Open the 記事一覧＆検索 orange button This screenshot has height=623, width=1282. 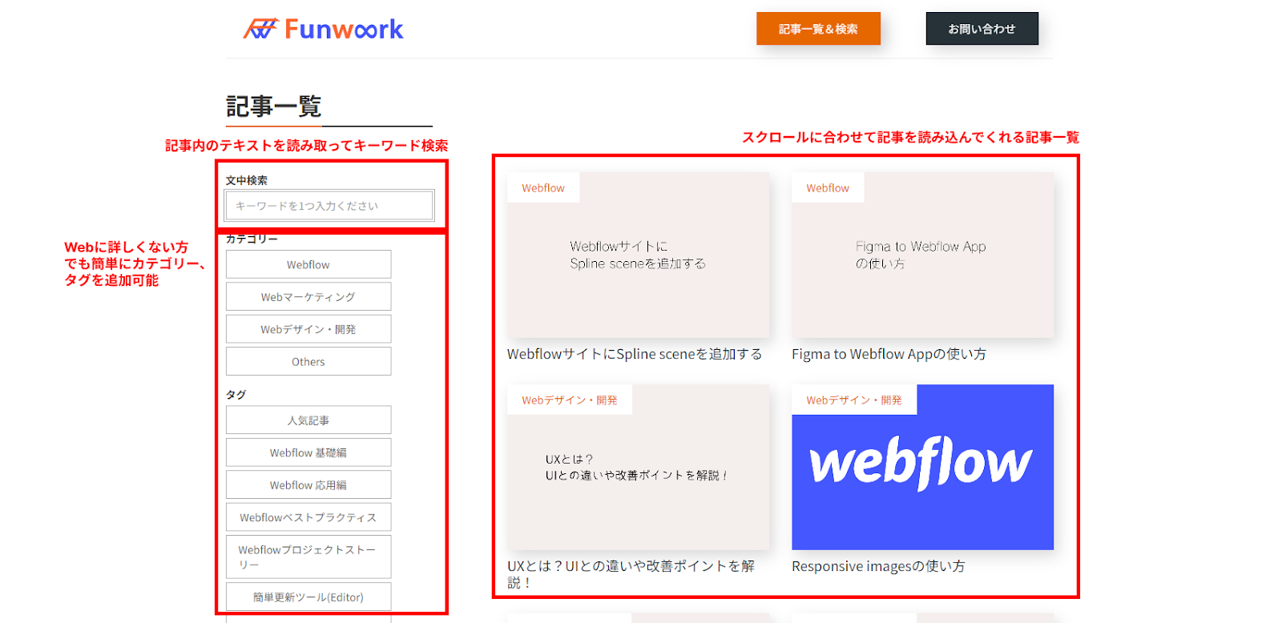pos(818,29)
